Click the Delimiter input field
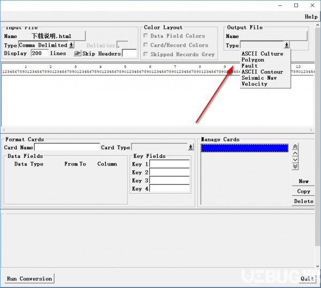 (x=123, y=45)
